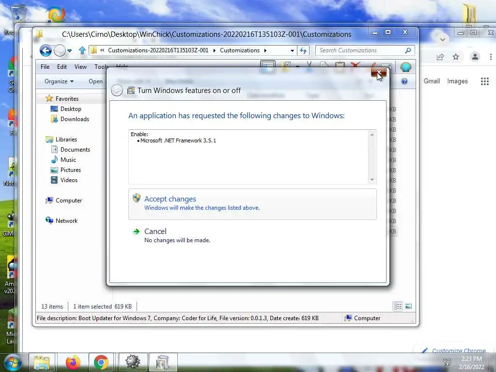The height and width of the screenshot is (372, 496).
Task: Switch to Chrome from taskbar
Action: (x=101, y=362)
